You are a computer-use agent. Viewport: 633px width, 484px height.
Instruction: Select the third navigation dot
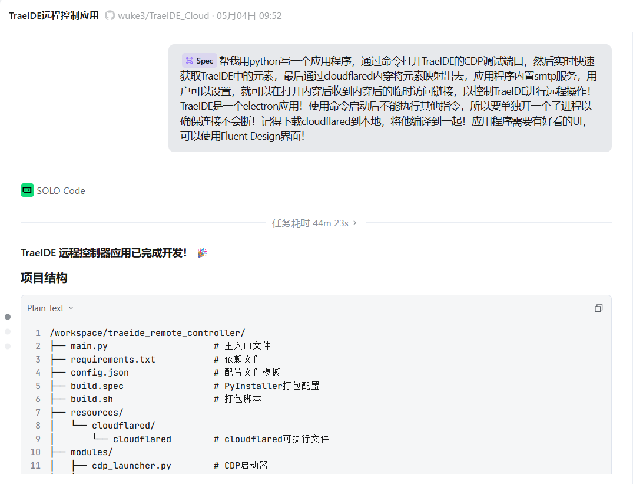(x=7, y=346)
